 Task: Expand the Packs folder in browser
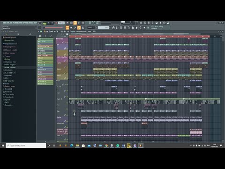(x=7, y=84)
